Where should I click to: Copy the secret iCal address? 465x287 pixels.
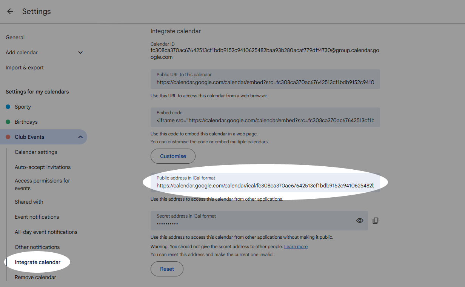click(x=375, y=221)
